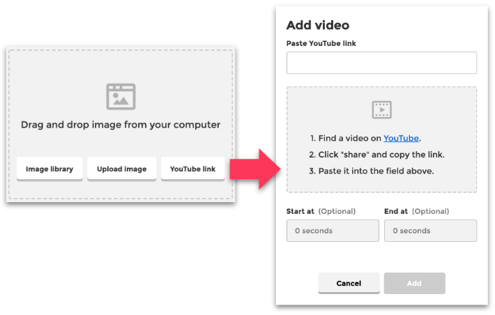Choose the YouTube link button
Screen dimensions: 495x315
(x=192, y=169)
